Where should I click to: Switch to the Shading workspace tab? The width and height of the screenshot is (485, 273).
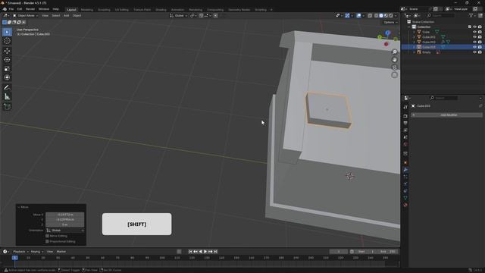pos(161,10)
